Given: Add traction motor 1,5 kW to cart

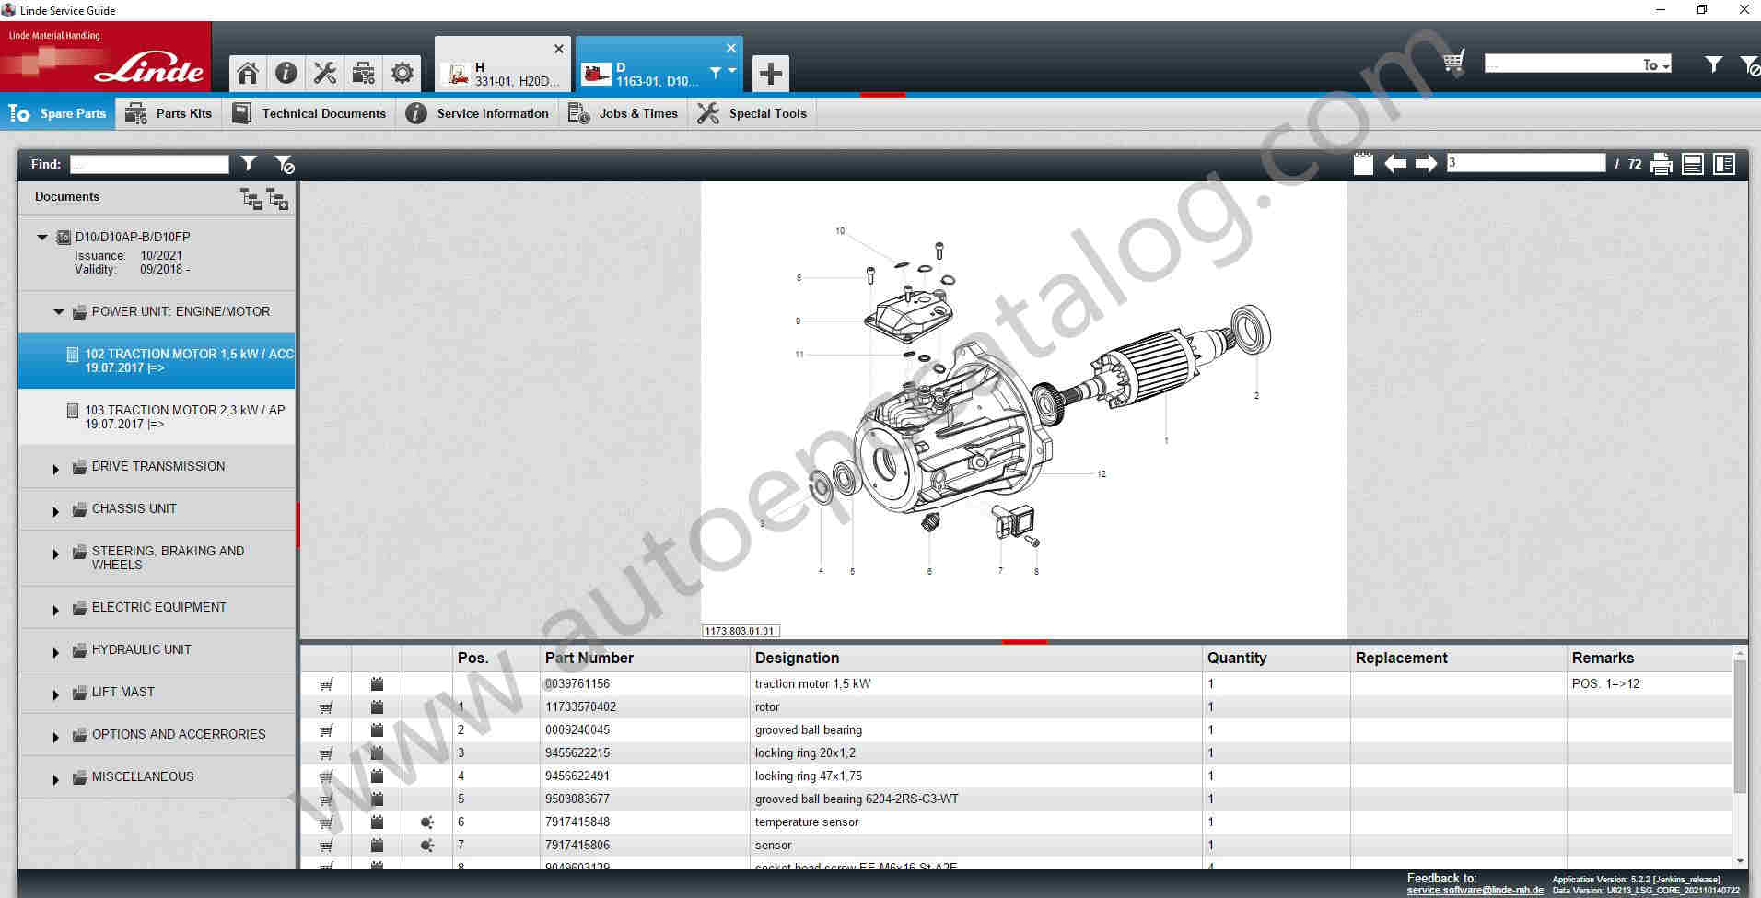Looking at the screenshot, I should coord(326,684).
